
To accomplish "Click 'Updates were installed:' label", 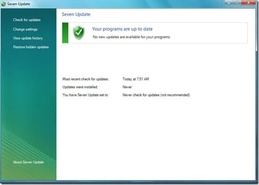I will coord(80,87).
